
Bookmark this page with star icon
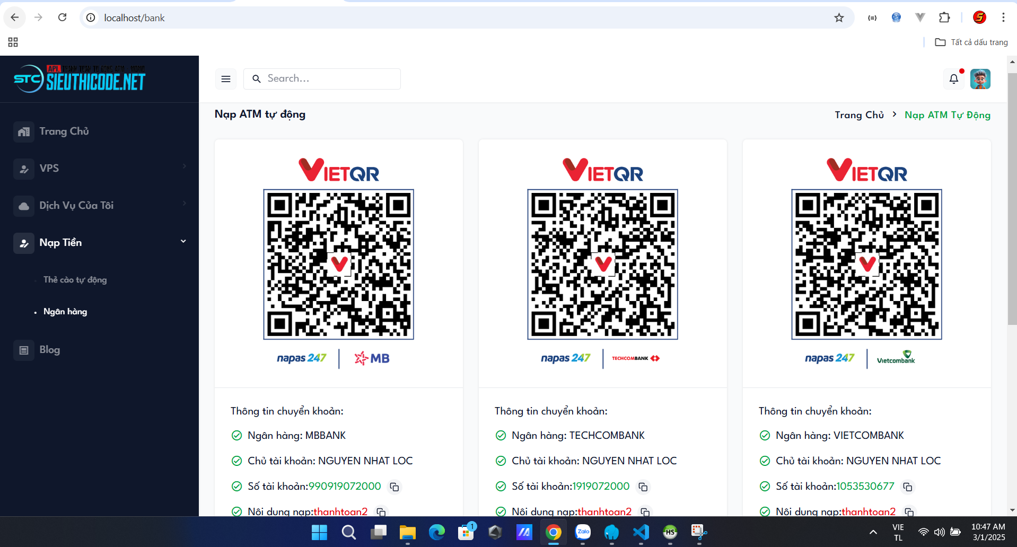(839, 18)
